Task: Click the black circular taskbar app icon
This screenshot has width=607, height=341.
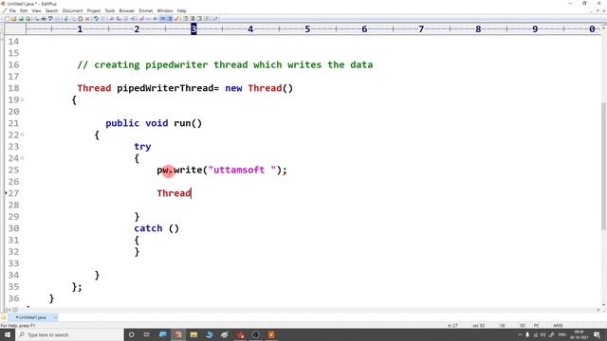Action: tap(255, 334)
